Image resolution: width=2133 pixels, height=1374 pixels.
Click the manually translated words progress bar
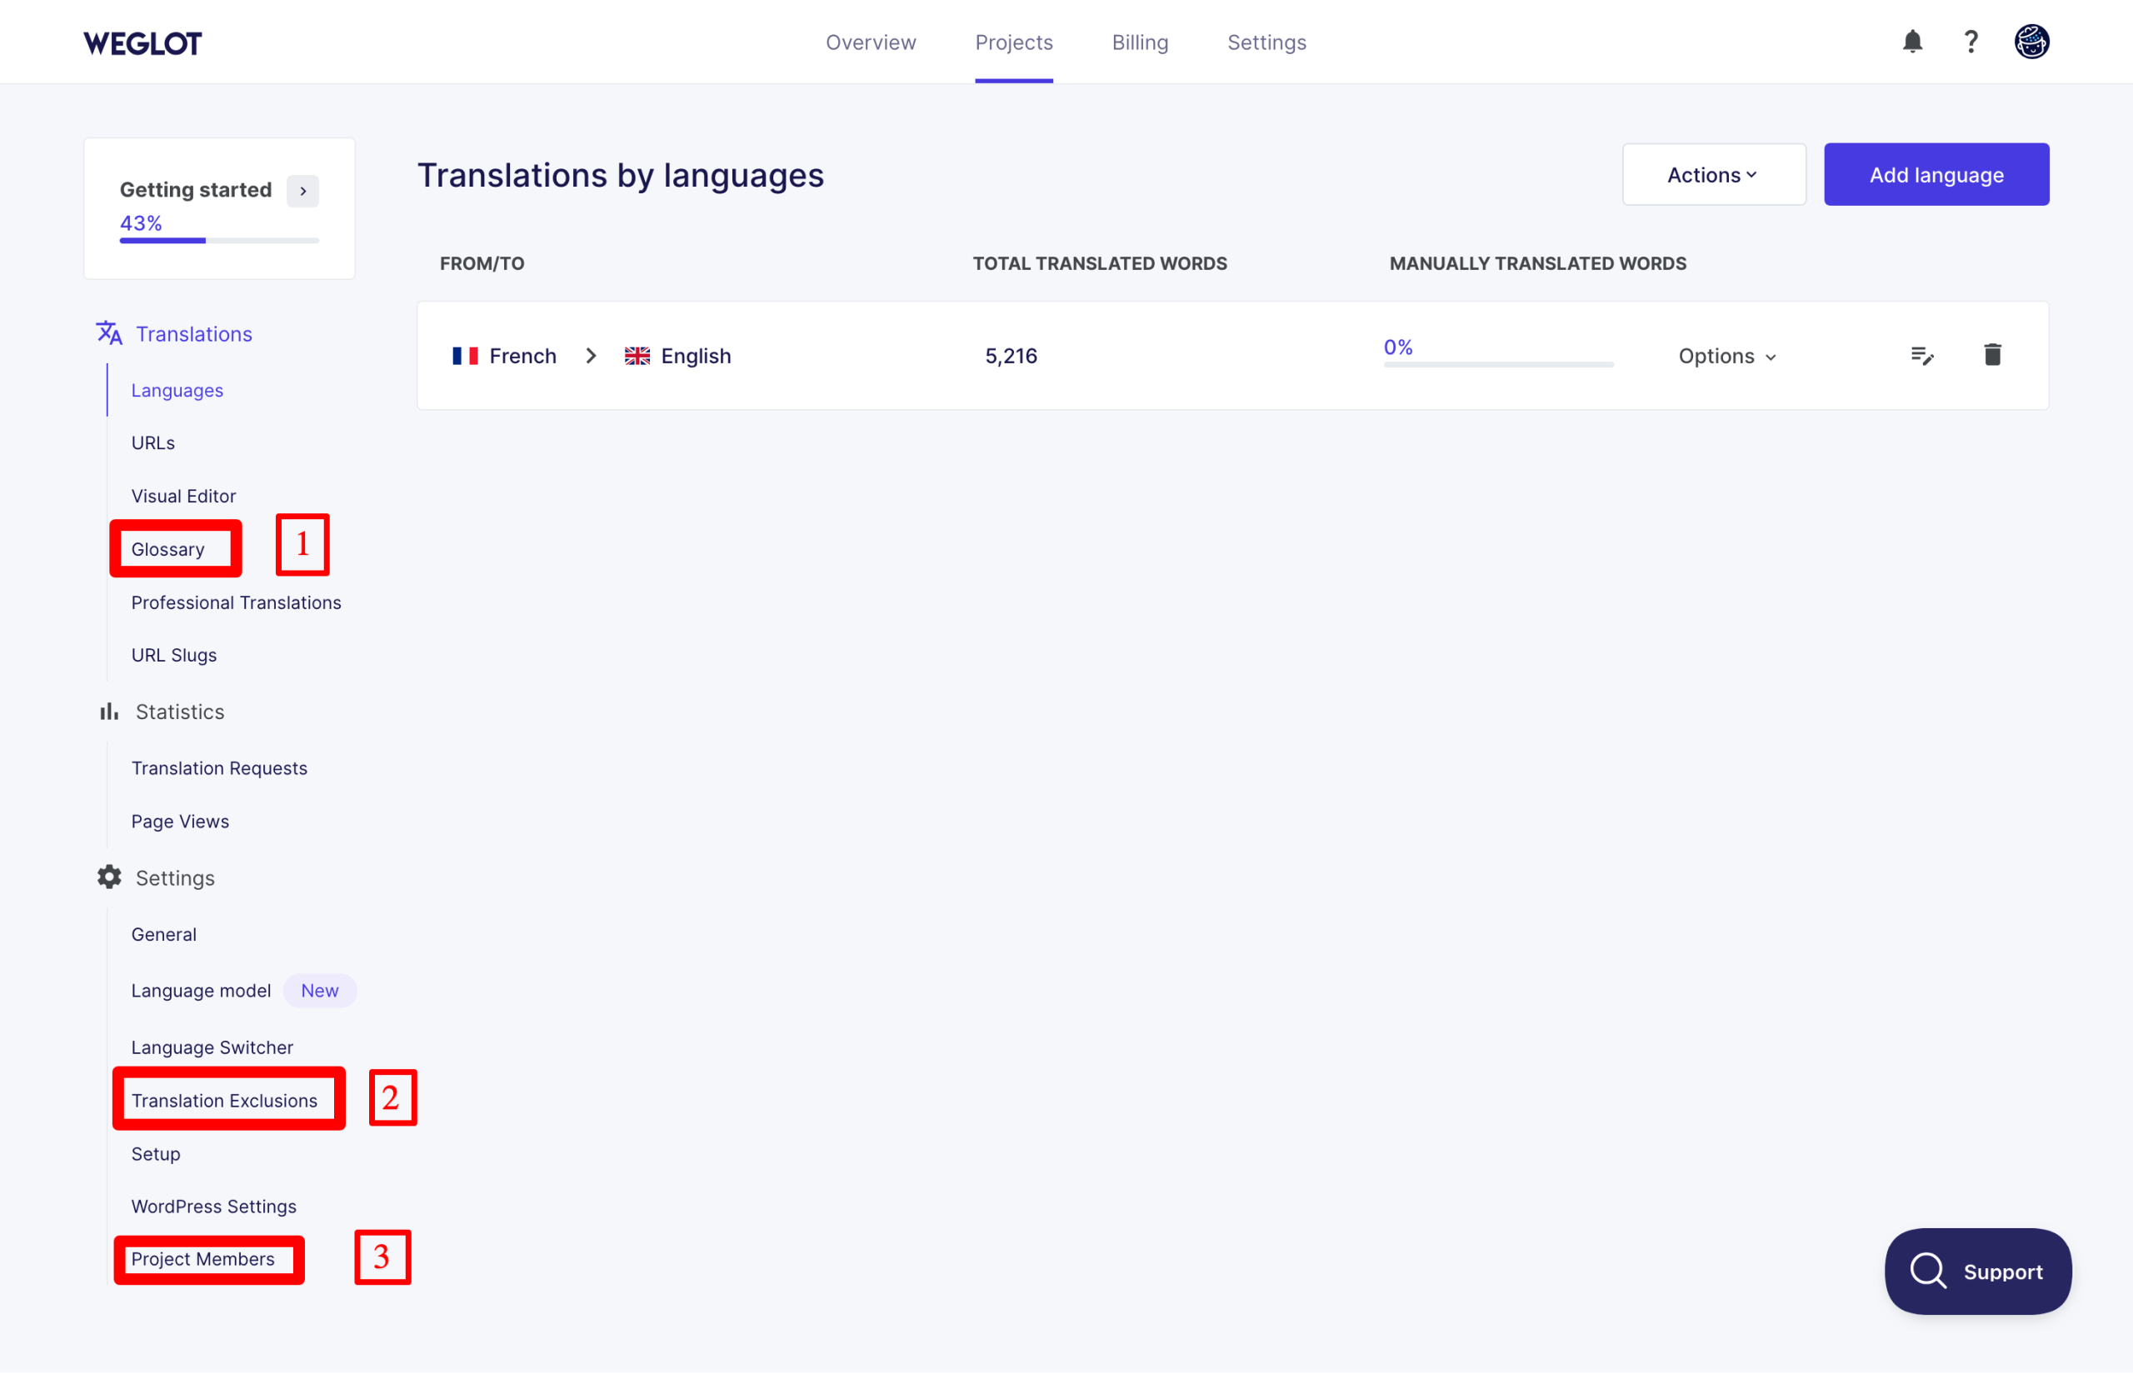(1497, 363)
